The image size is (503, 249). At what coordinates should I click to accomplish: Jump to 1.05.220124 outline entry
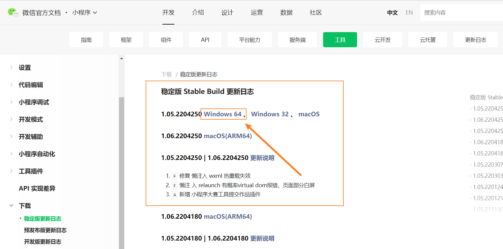coord(488,187)
